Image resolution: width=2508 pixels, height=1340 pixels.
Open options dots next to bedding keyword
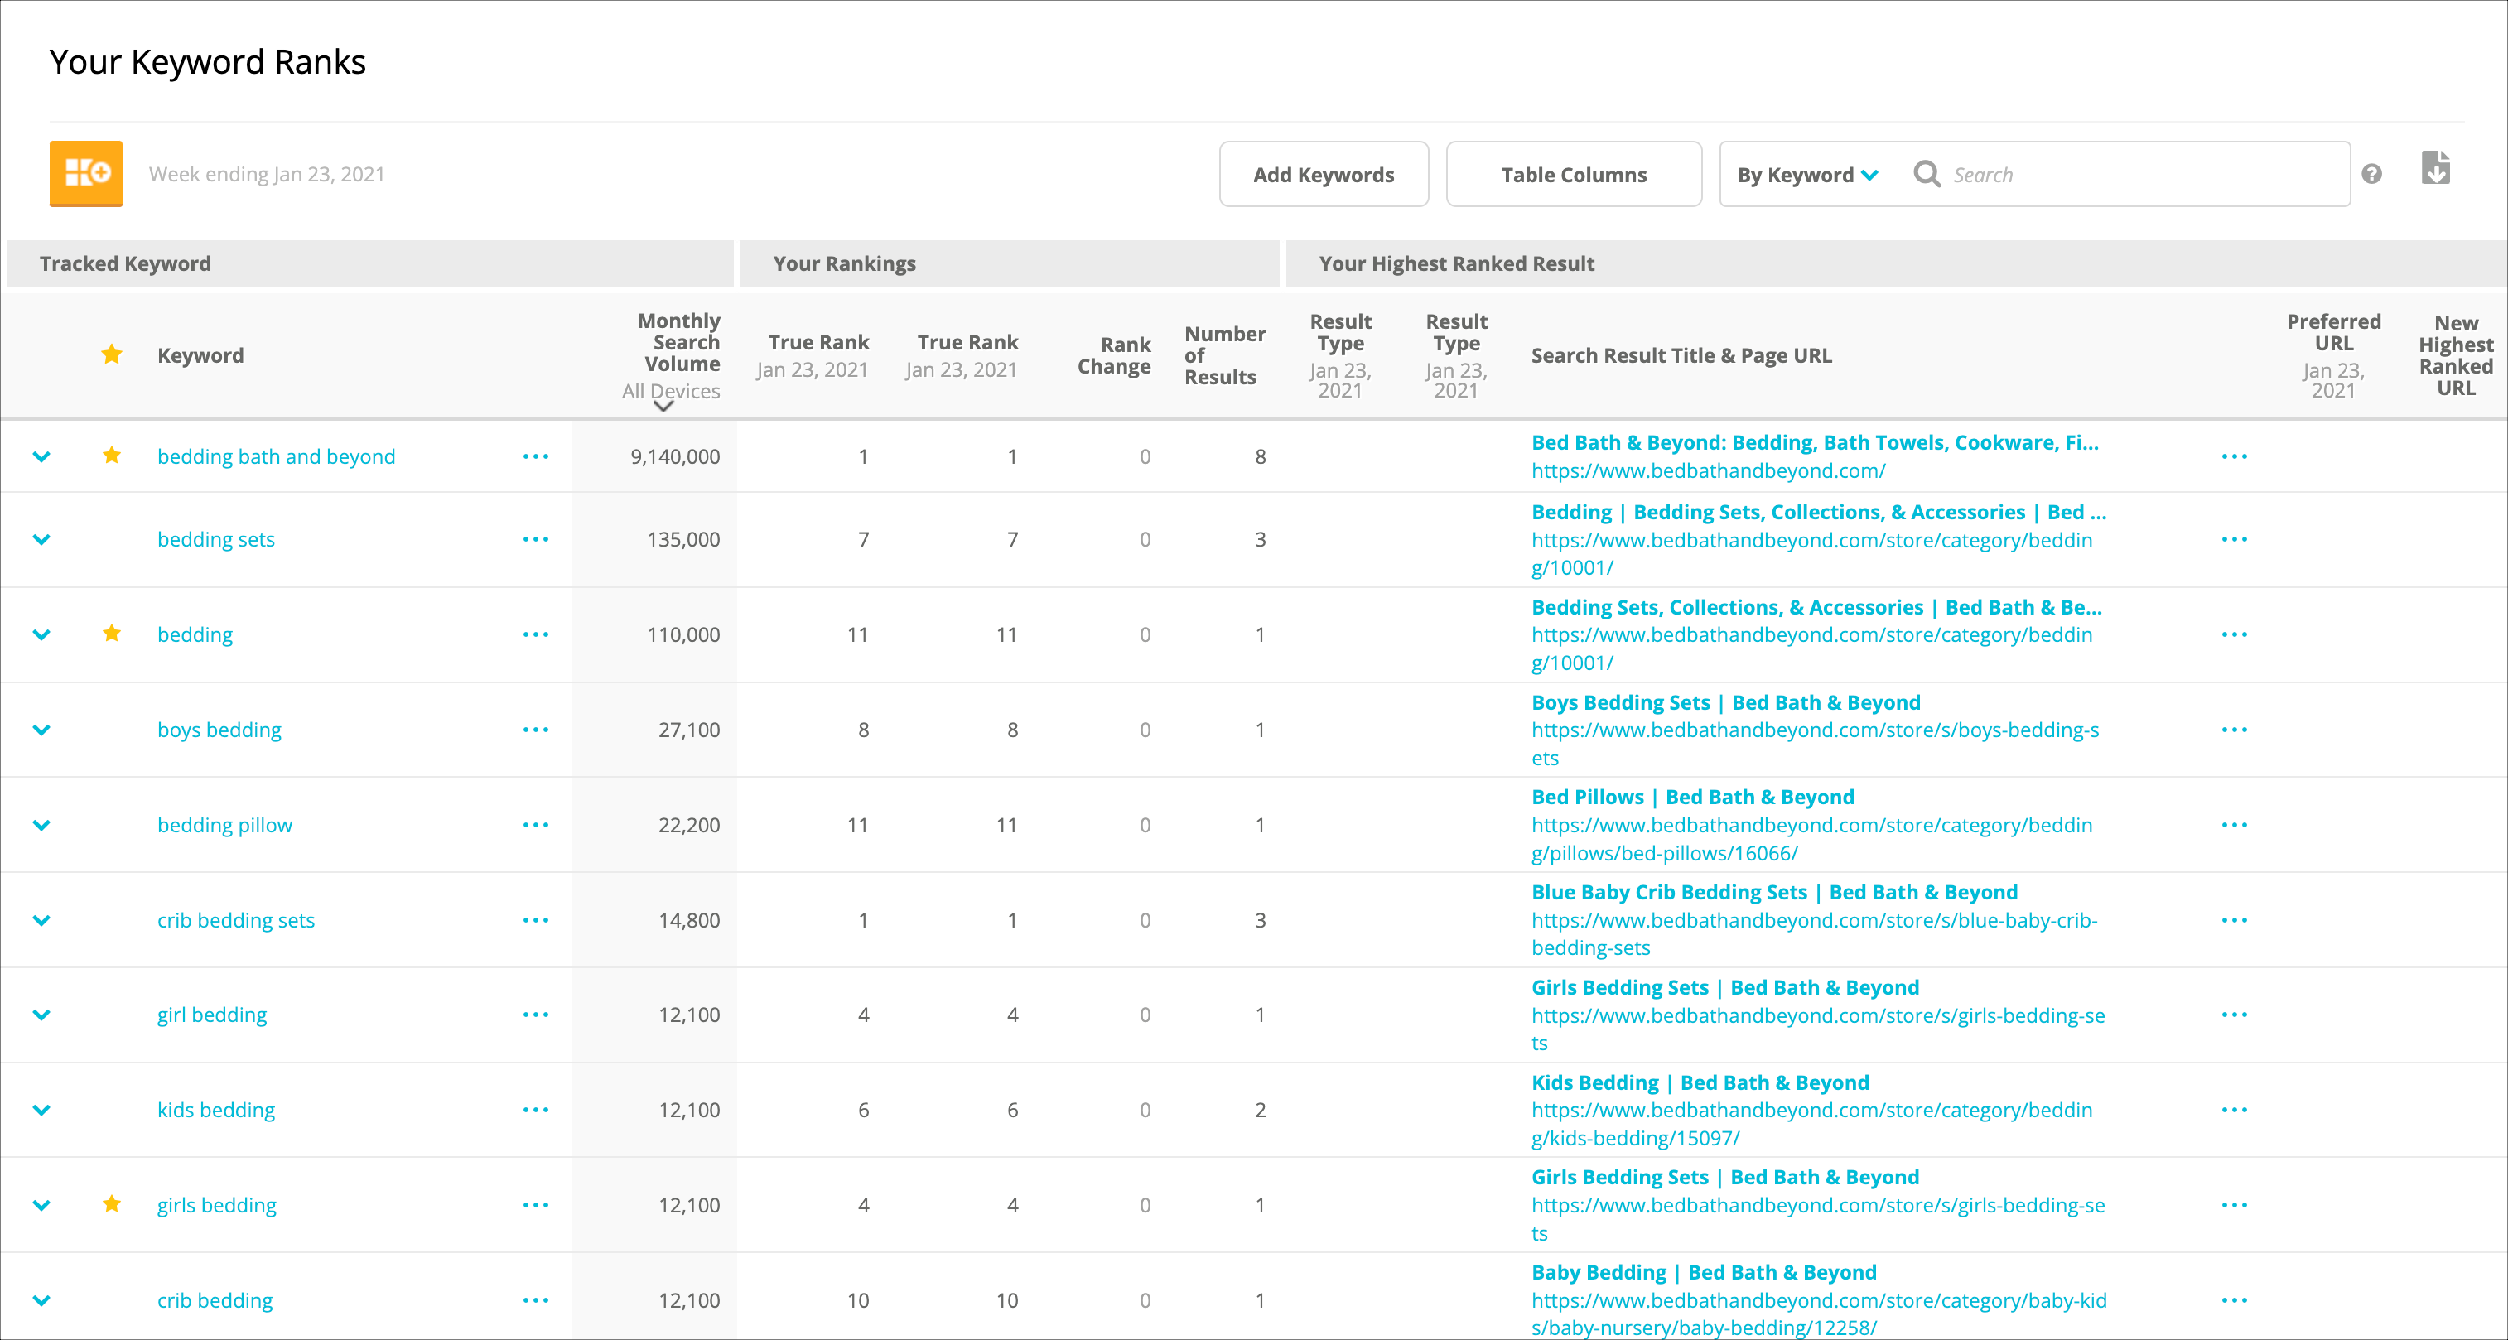[x=536, y=635]
